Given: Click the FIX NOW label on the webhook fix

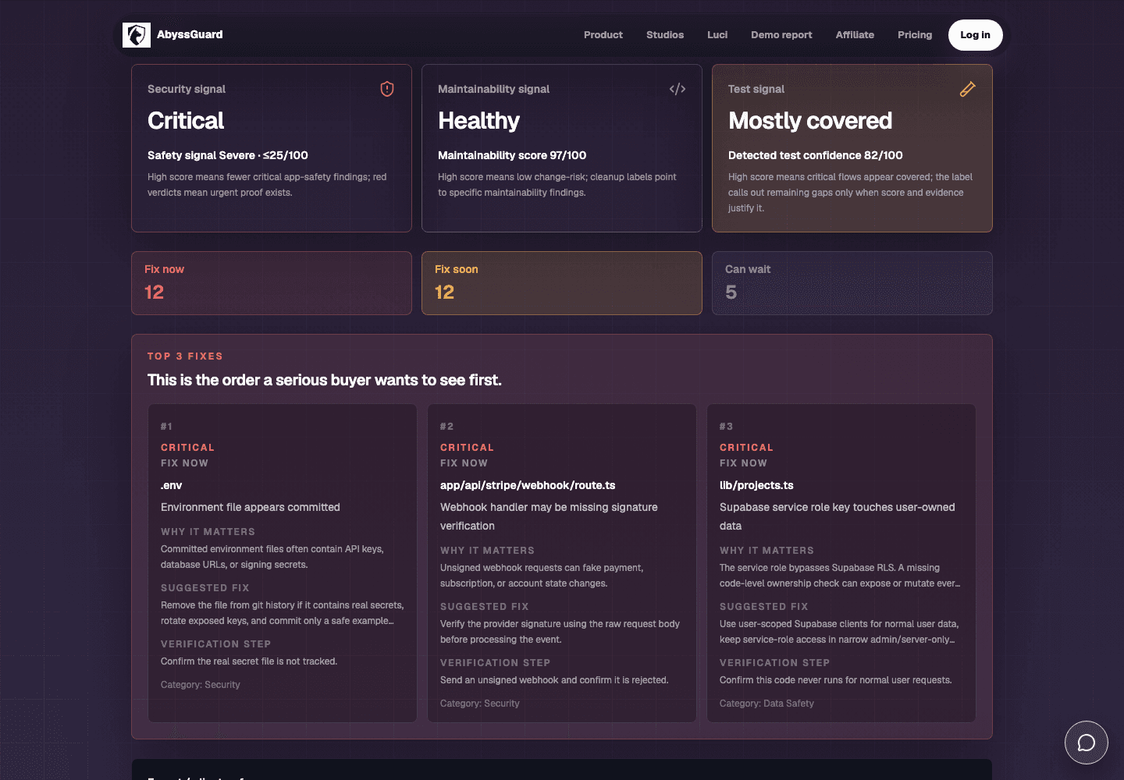Looking at the screenshot, I should click(x=464, y=463).
